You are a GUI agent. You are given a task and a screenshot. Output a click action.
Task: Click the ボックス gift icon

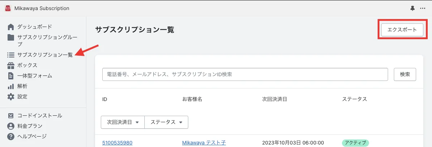coord(11,65)
